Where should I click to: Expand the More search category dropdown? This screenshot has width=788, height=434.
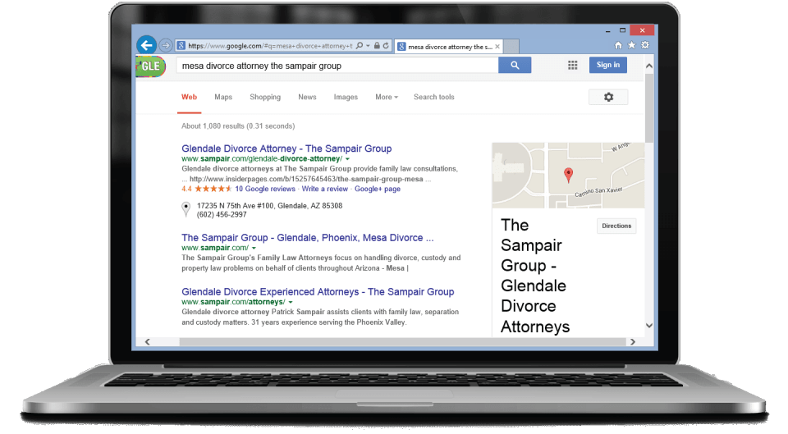(386, 97)
